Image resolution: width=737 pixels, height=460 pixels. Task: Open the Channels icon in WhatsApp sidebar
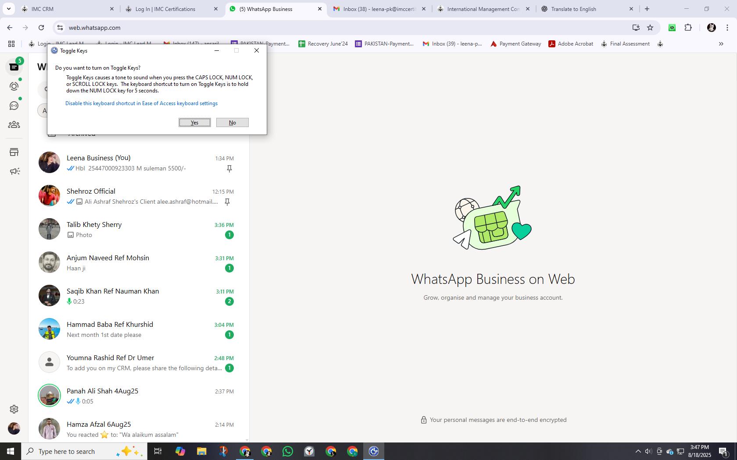pos(14,106)
